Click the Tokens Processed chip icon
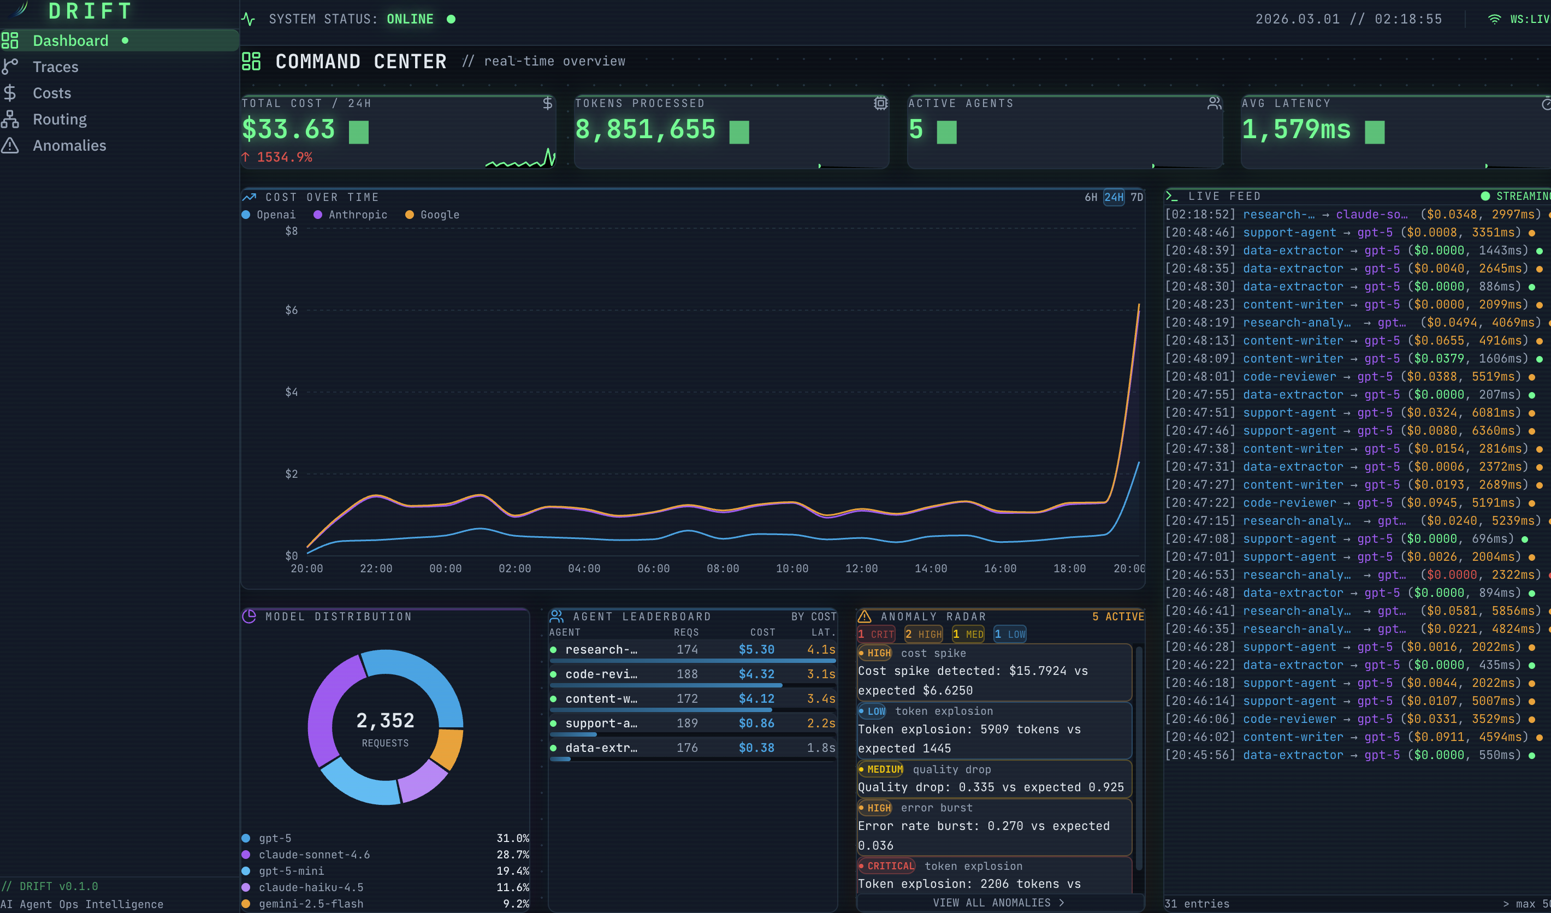The width and height of the screenshot is (1551, 913). click(x=881, y=103)
